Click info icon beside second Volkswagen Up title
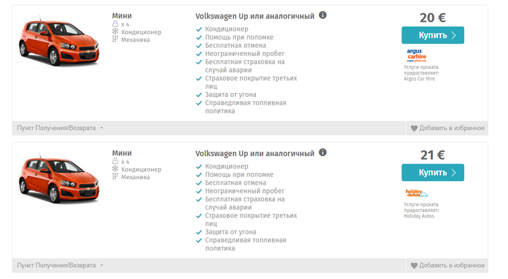 click(323, 153)
